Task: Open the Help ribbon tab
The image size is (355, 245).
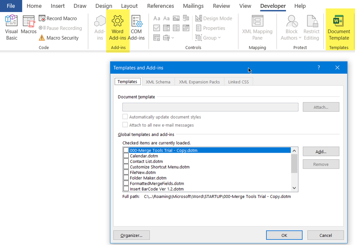Action: click(x=300, y=6)
